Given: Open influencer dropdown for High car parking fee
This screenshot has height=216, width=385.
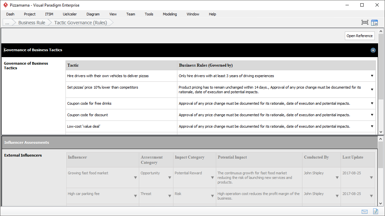Looking at the screenshot, I should 135,196.
